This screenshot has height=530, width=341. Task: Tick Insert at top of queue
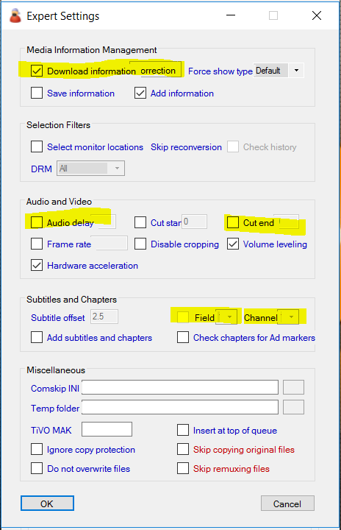[183, 431]
